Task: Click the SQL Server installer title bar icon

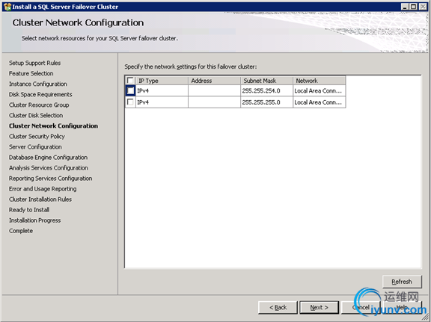Action: coord(7,7)
